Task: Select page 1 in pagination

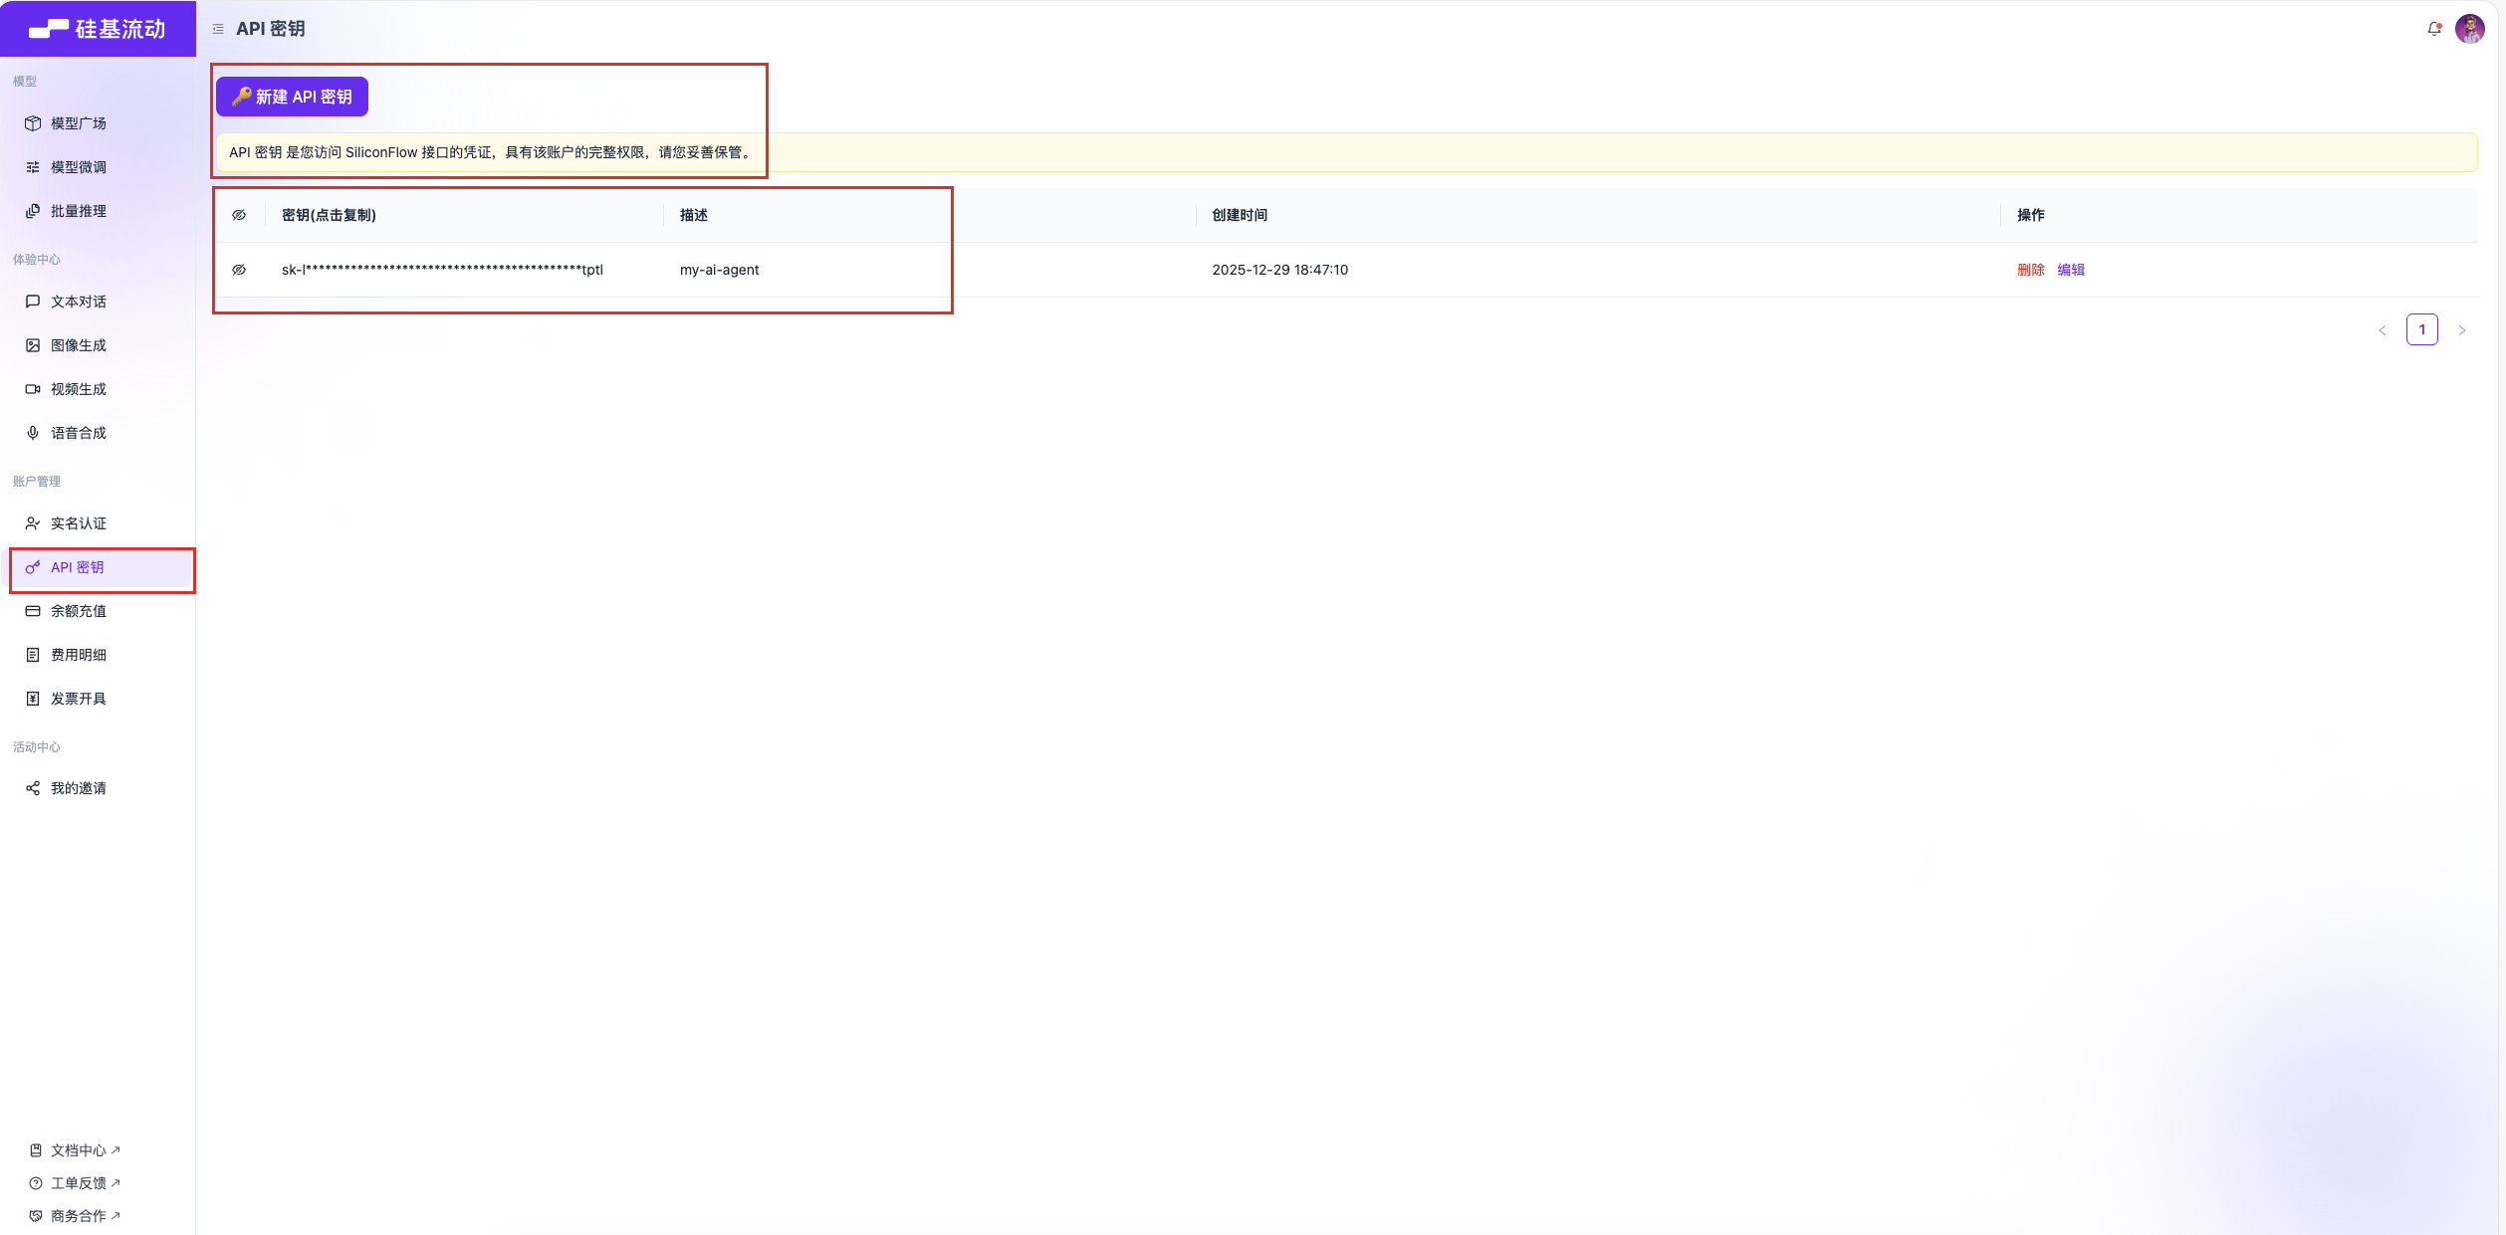Action: (x=2421, y=329)
